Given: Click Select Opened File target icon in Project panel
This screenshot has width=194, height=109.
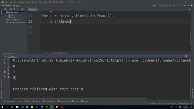Looking at the screenshot, I should pyautogui.click(x=11, y=9).
